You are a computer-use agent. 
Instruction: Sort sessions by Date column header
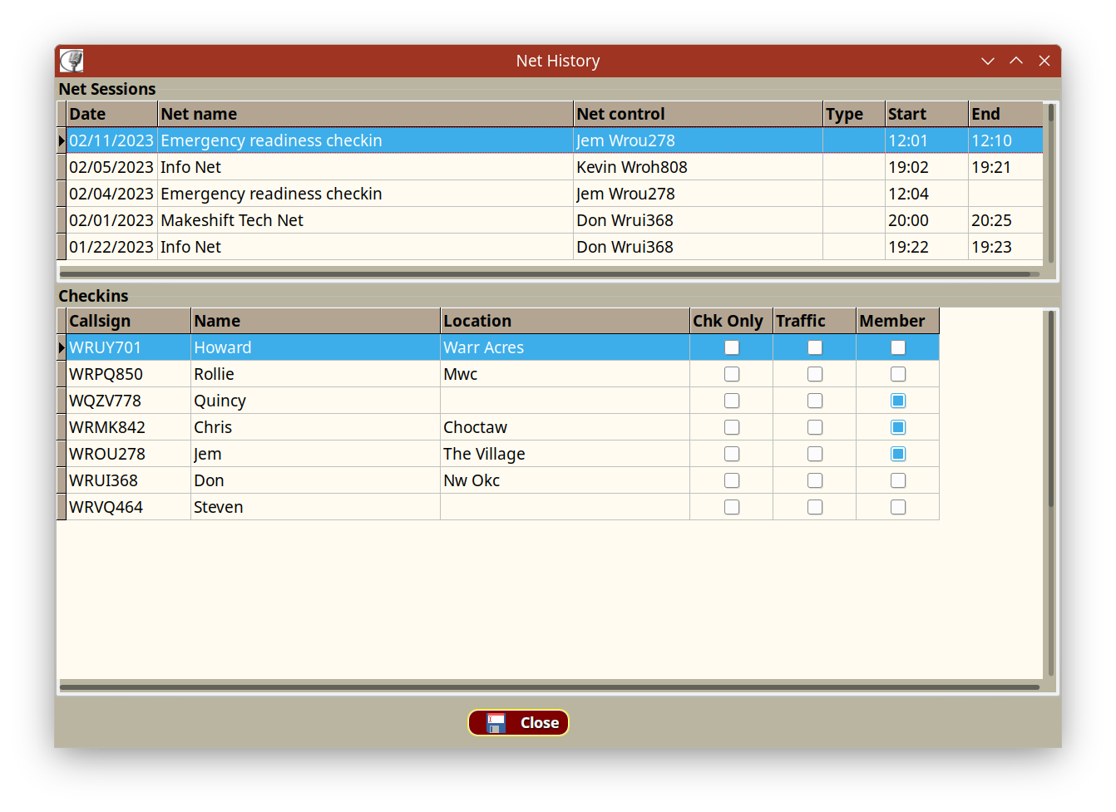[x=111, y=114]
